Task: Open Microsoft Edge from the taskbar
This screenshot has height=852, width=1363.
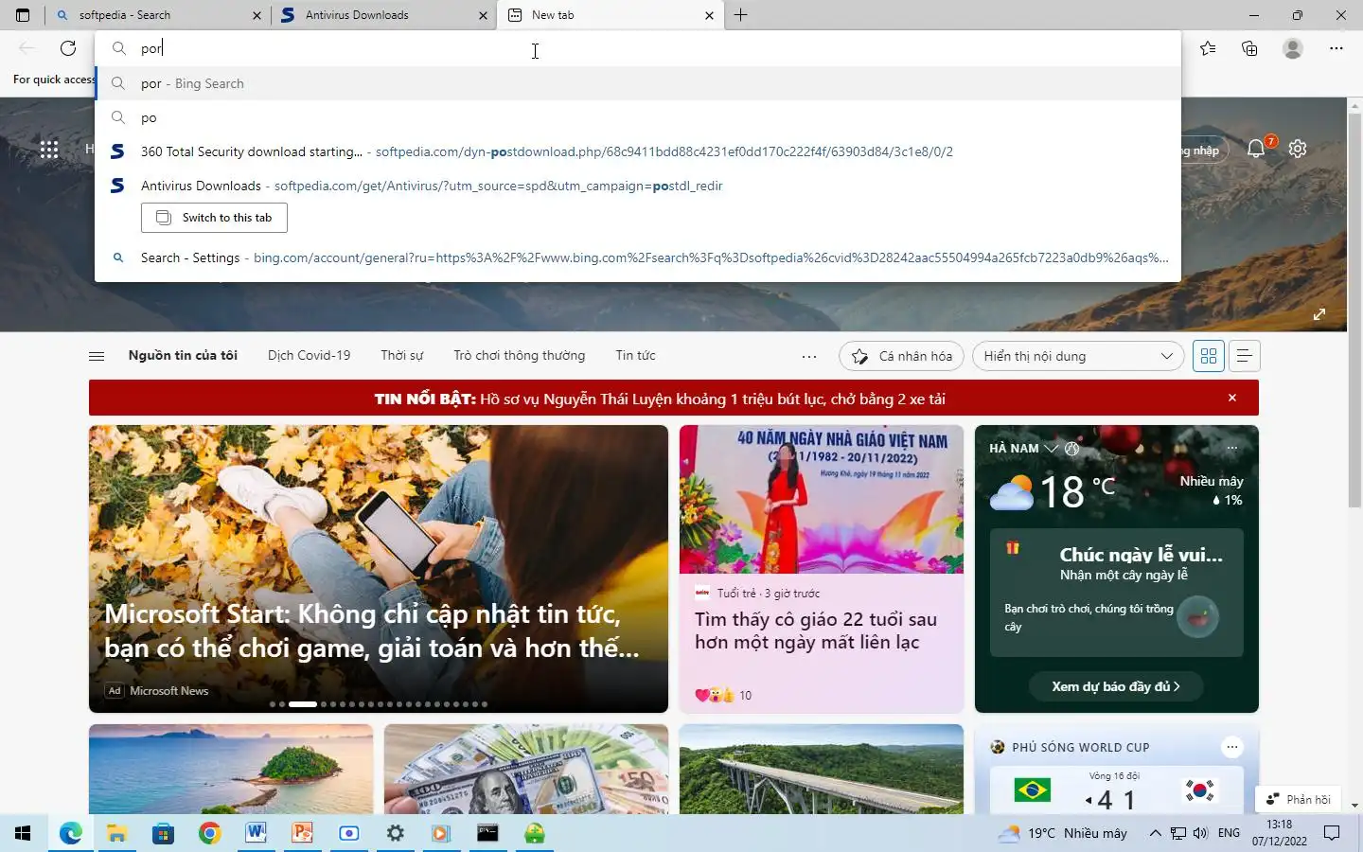Action: tap(70, 833)
